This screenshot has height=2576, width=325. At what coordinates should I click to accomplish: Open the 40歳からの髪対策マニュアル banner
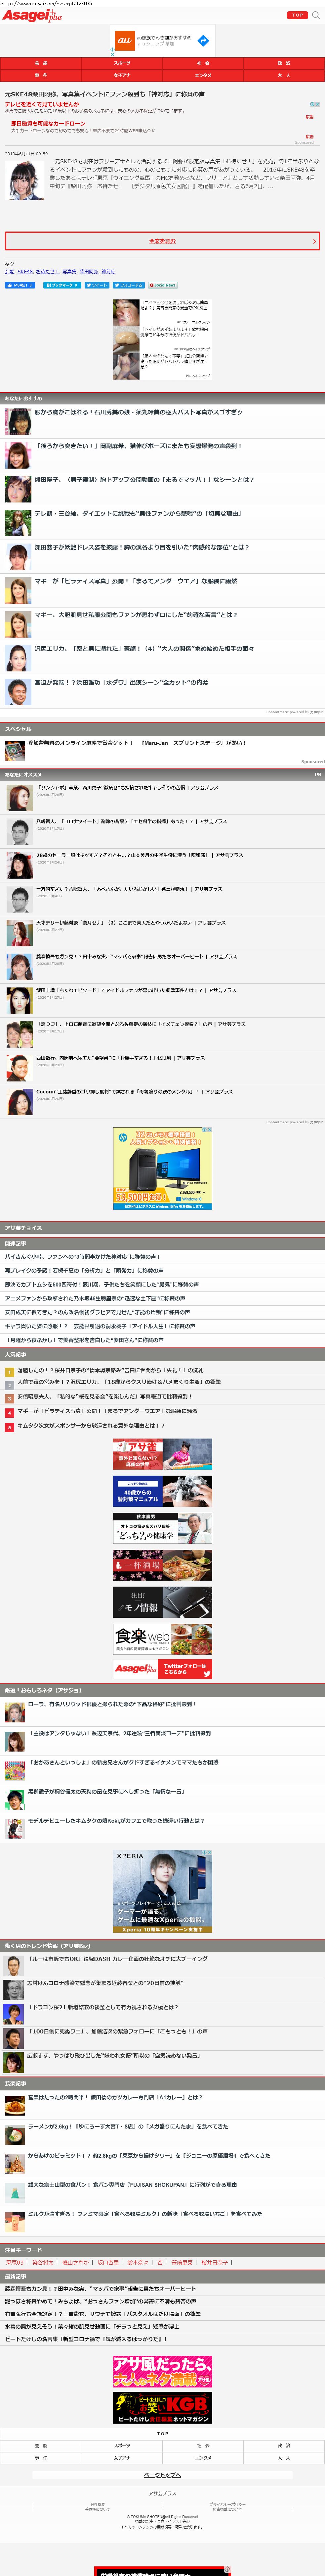(163, 1491)
